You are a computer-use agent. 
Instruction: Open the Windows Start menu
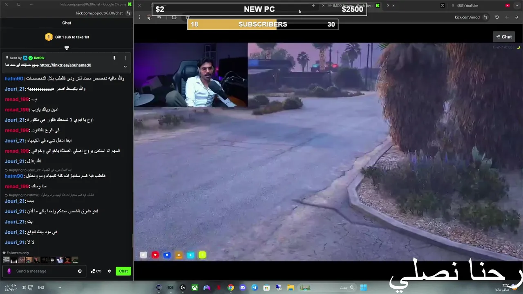coord(364,287)
